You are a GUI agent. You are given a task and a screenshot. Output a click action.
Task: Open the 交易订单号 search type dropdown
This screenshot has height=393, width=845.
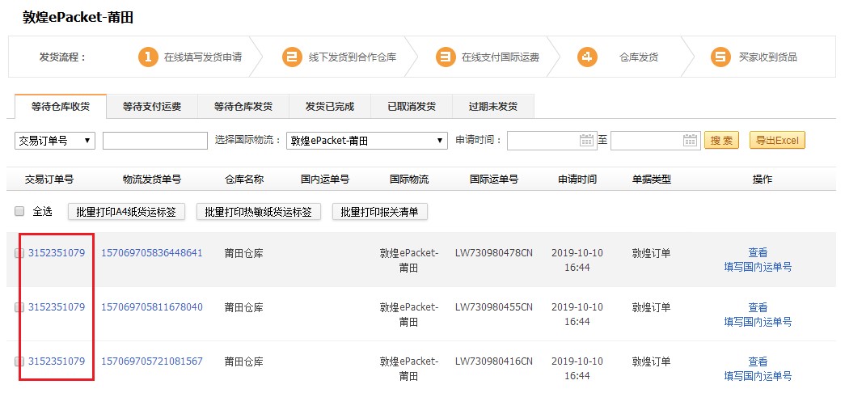pos(54,141)
